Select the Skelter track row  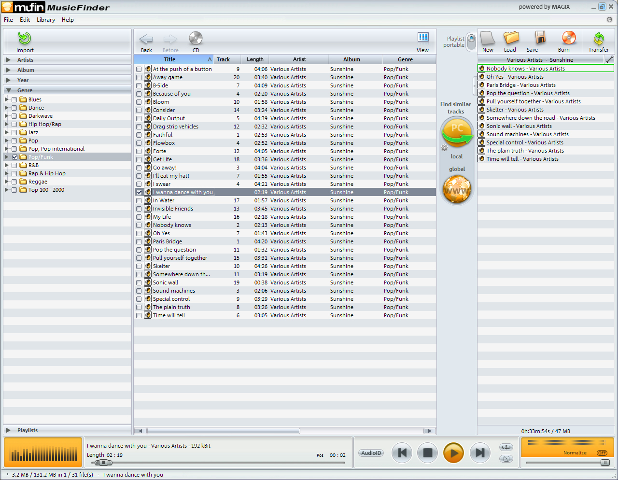[285, 266]
